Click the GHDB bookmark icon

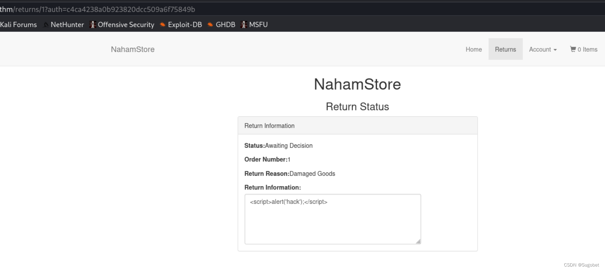(210, 25)
